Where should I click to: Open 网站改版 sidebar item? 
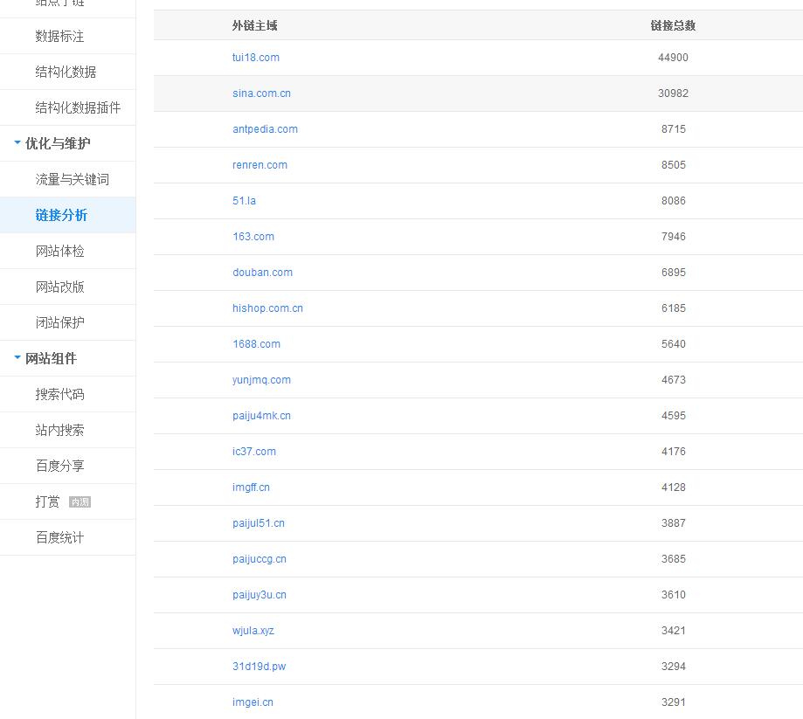point(60,287)
